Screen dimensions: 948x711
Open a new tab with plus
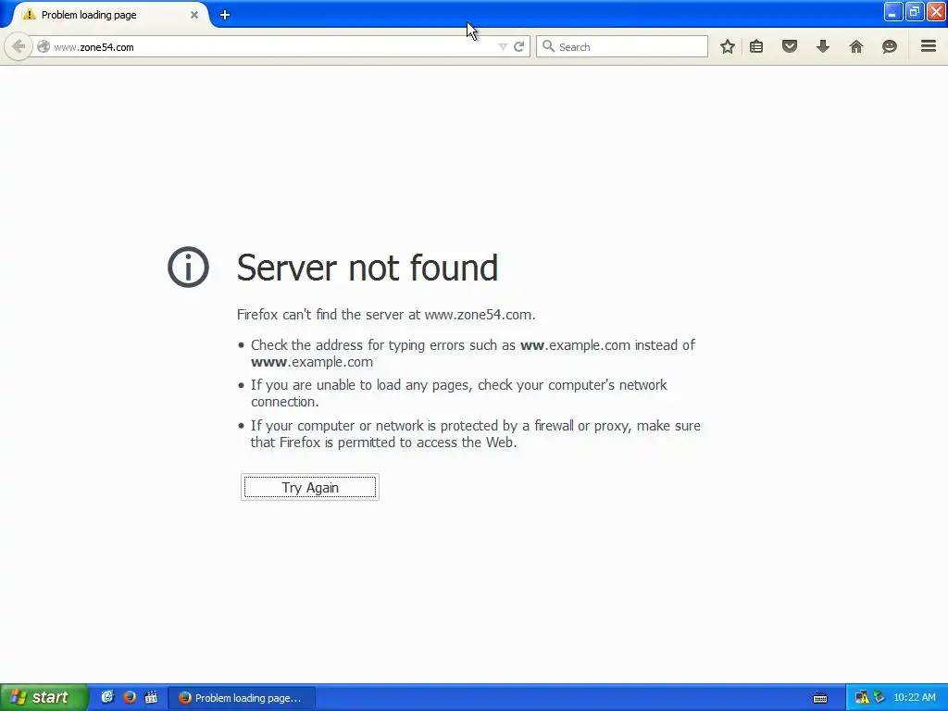coord(225,15)
